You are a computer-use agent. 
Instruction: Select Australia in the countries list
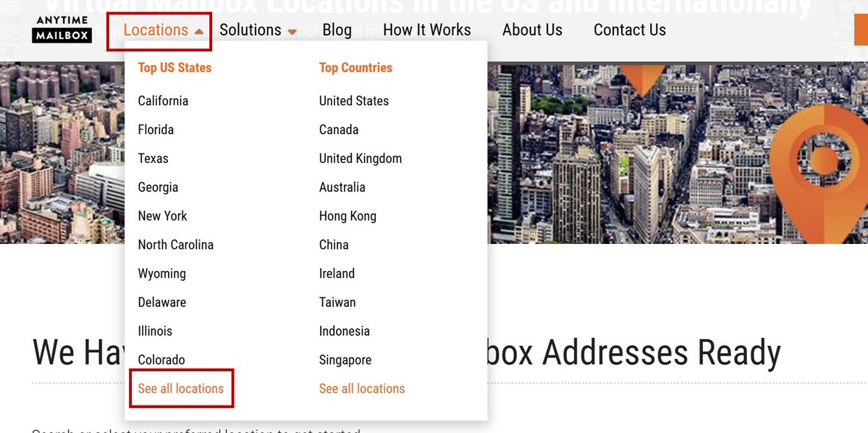coord(342,187)
